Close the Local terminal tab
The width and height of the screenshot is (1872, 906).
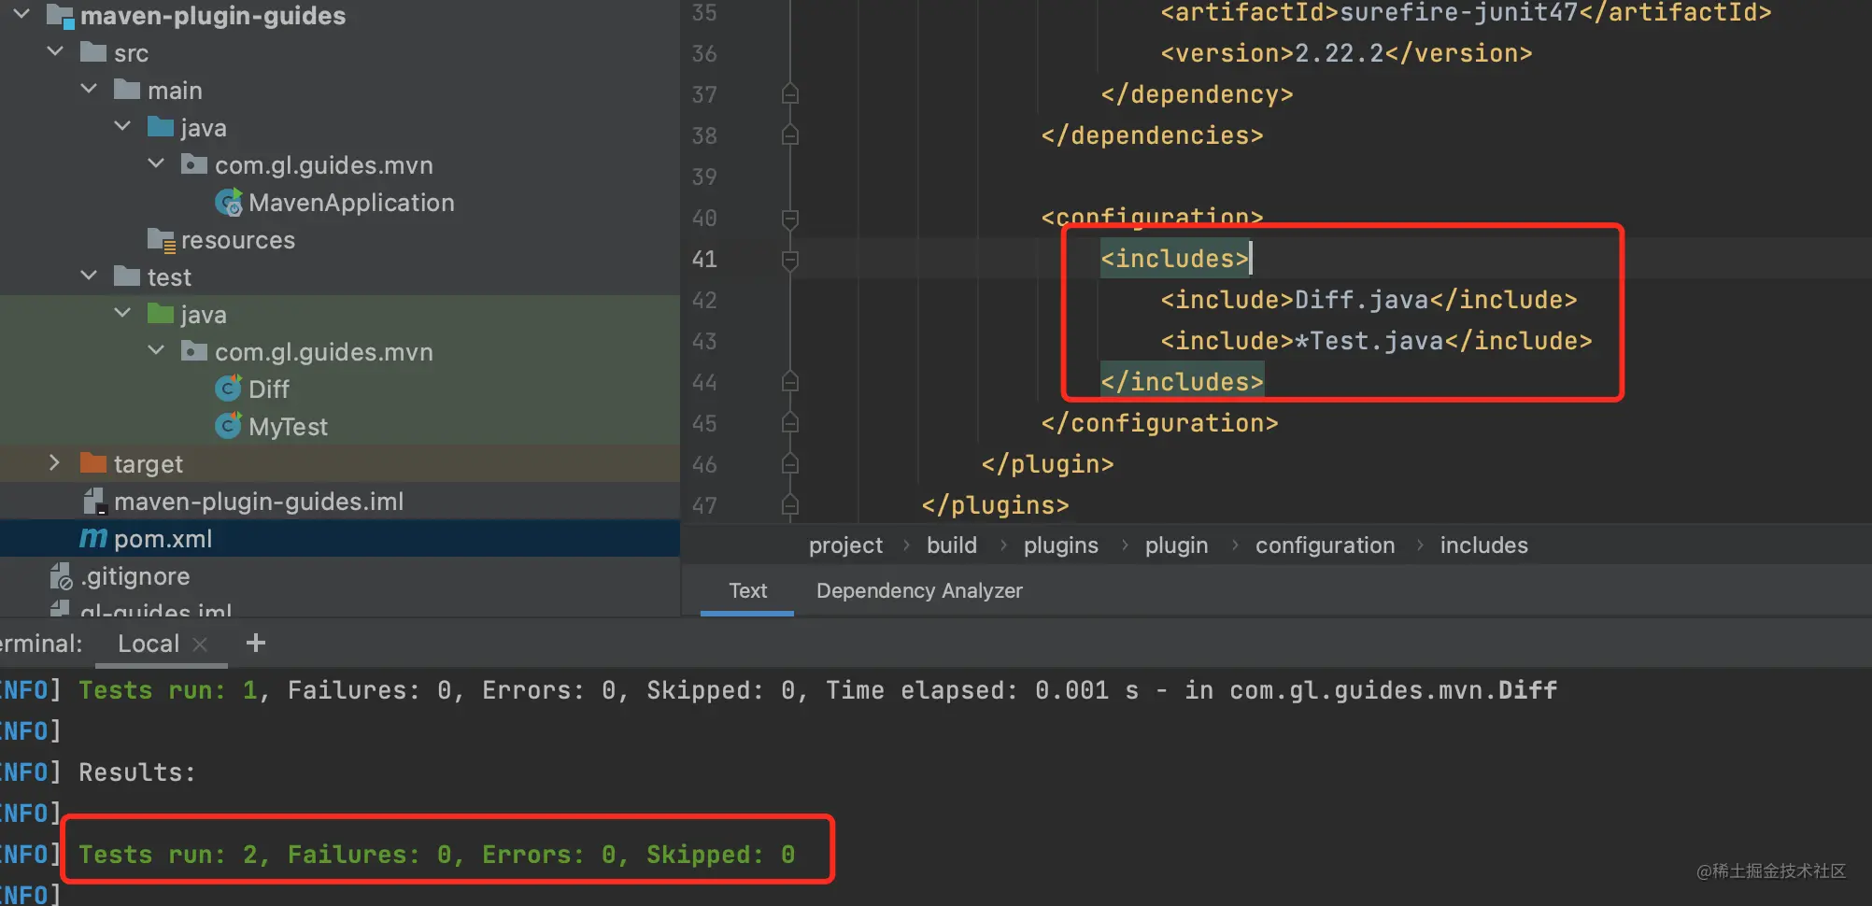[x=199, y=644]
